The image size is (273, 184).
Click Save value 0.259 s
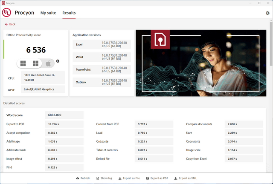coord(244,133)
